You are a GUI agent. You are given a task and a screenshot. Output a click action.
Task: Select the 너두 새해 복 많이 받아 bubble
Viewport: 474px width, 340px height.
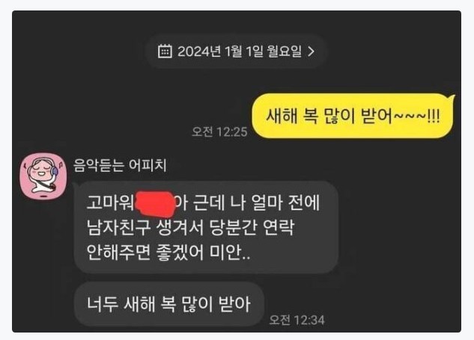(169, 304)
